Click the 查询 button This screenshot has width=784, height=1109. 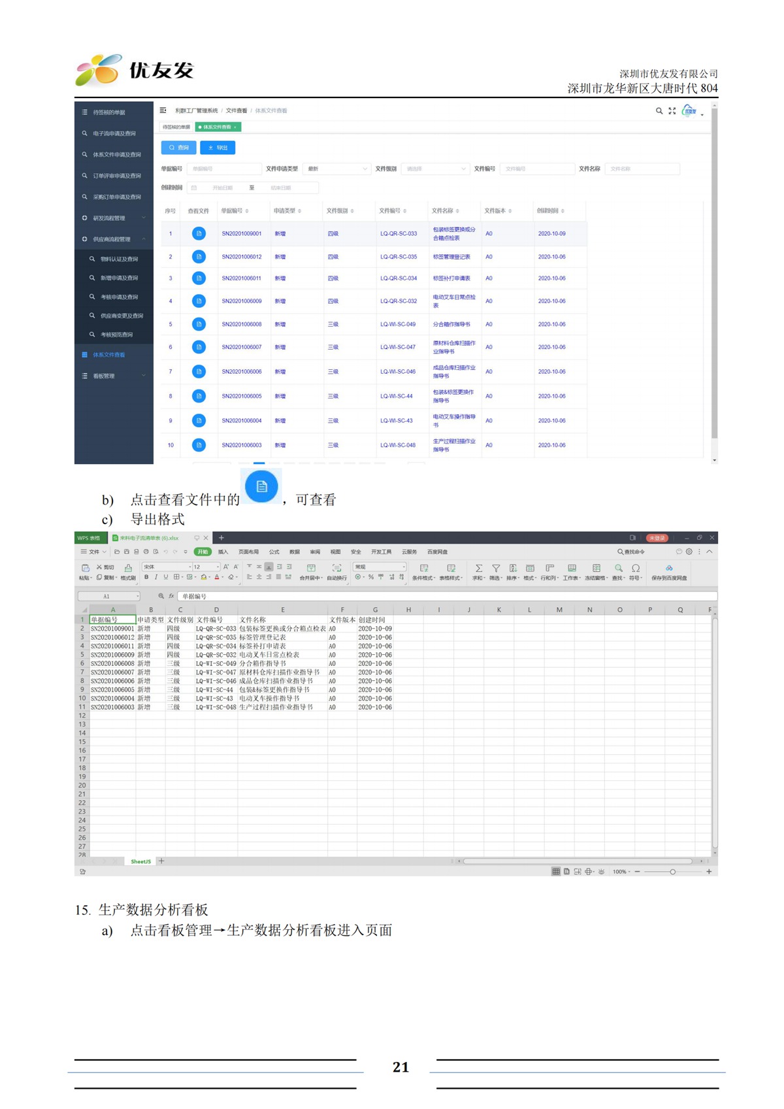(178, 148)
